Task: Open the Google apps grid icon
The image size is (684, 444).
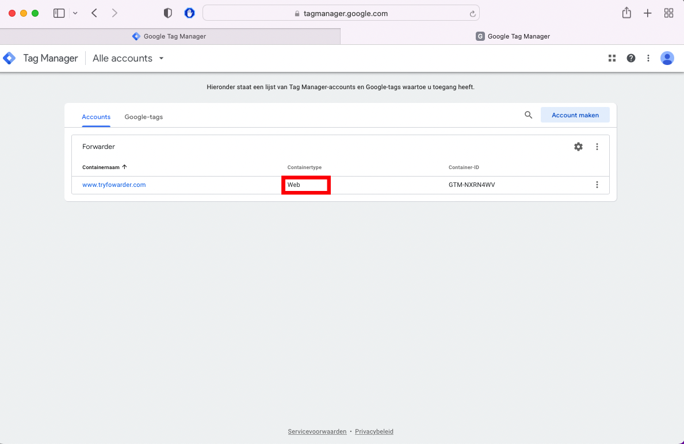Action: click(612, 58)
